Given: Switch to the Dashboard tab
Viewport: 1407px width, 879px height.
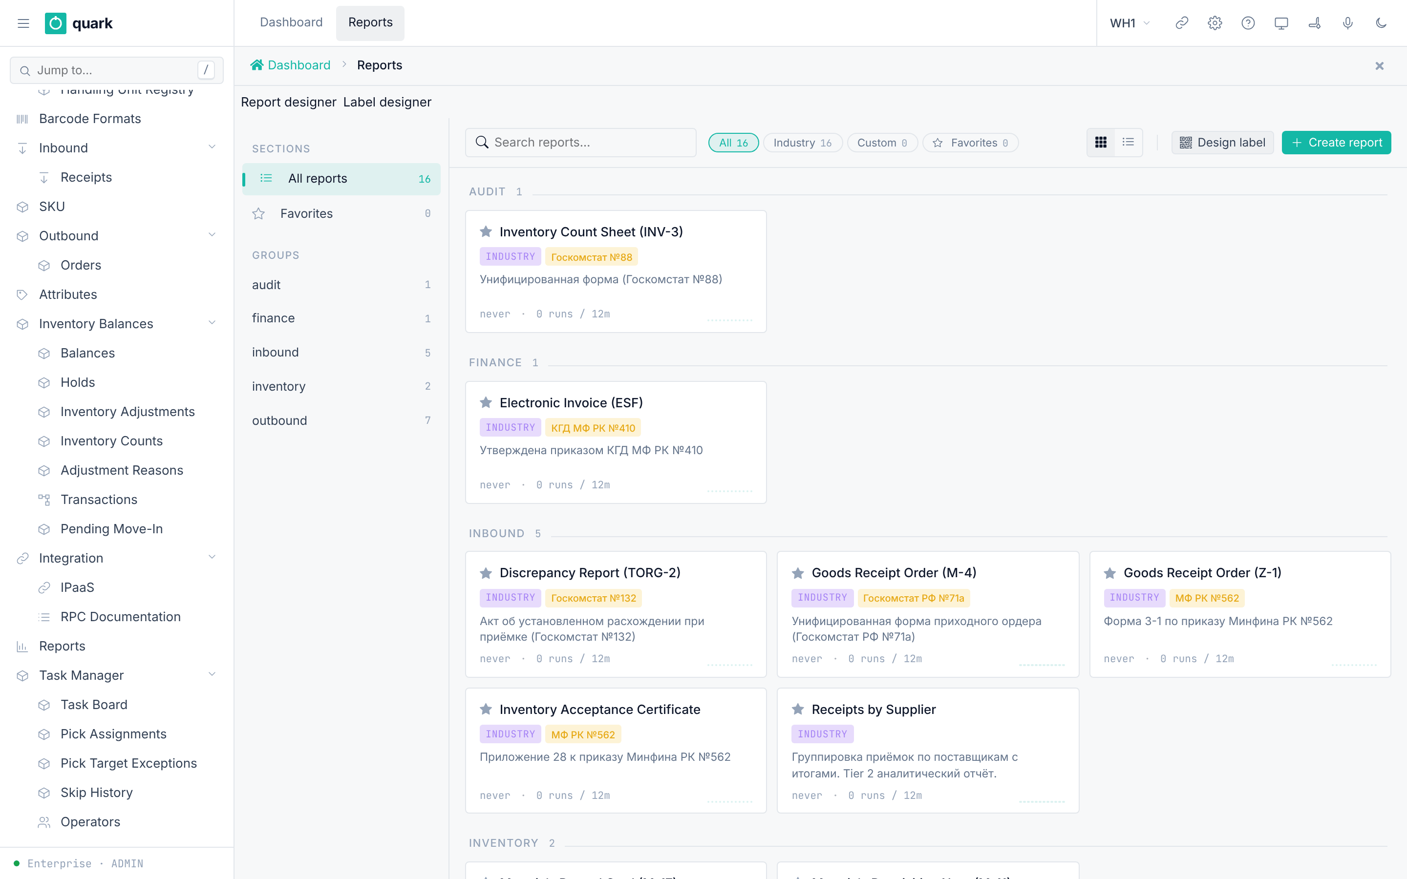Looking at the screenshot, I should coord(291,22).
